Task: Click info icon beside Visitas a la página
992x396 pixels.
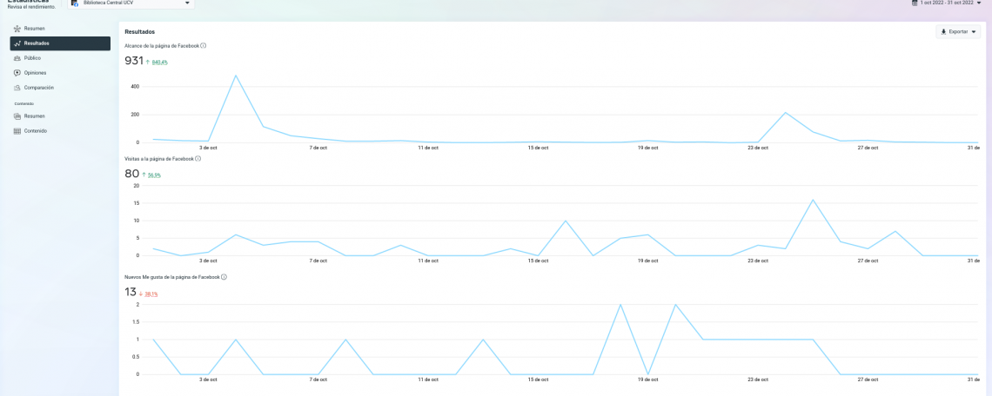Action: click(x=198, y=159)
